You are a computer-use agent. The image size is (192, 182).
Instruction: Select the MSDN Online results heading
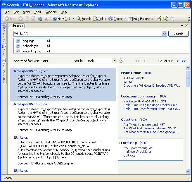[131, 73]
